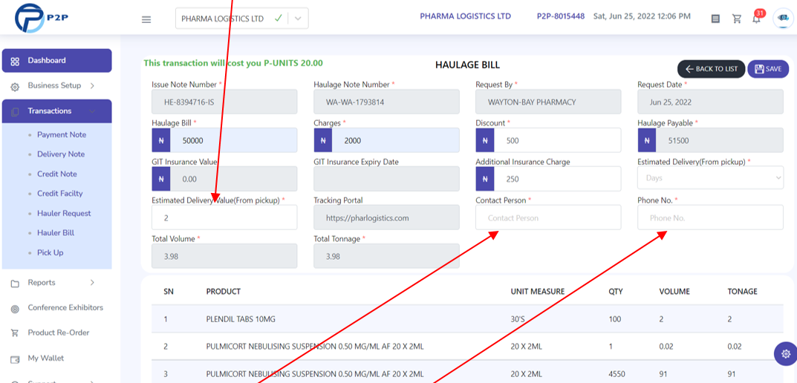Click the 30'S unit measure cell
797x383 pixels.
(518, 319)
